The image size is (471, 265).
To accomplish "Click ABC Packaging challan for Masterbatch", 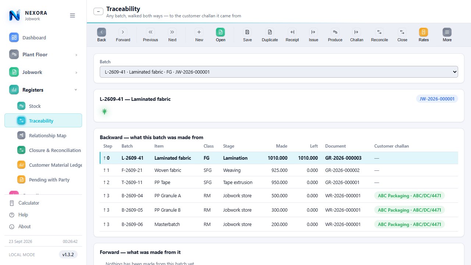I will click(x=409, y=224).
